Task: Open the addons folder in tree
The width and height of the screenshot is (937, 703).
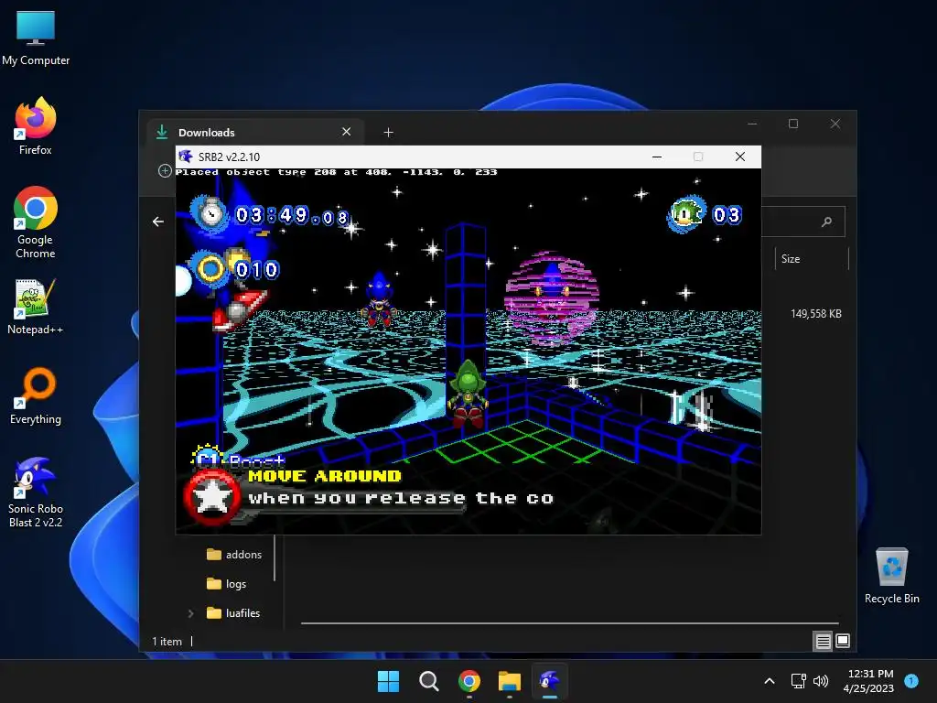Action: (234, 555)
